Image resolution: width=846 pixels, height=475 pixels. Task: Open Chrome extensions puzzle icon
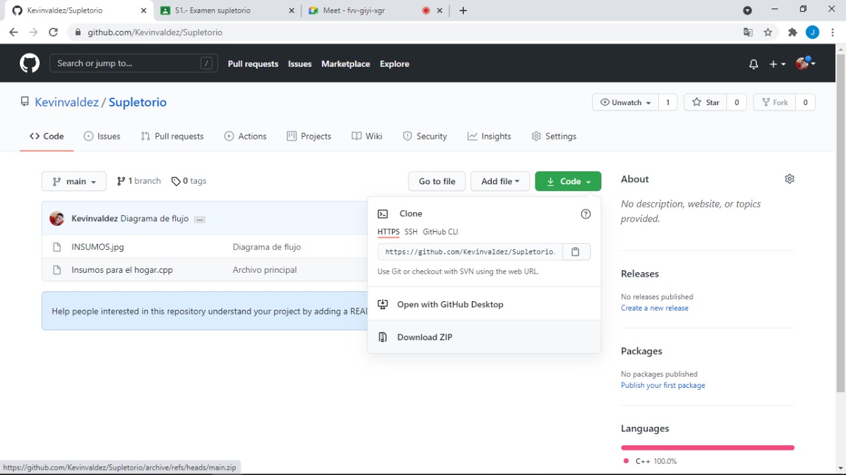pyautogui.click(x=792, y=32)
